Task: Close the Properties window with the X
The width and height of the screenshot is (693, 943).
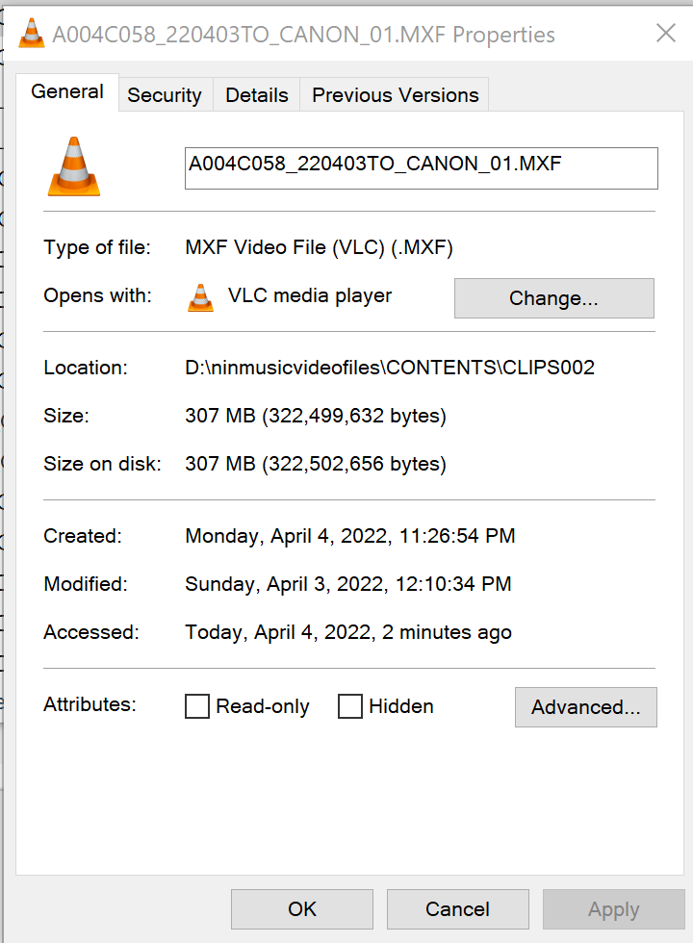Action: 665,33
